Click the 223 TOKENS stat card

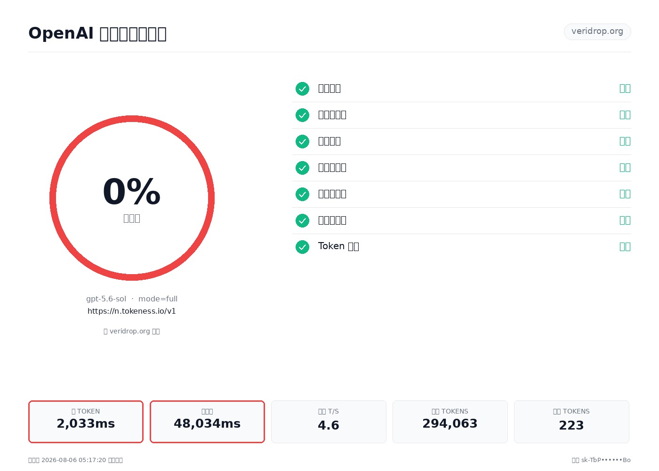[571, 422]
